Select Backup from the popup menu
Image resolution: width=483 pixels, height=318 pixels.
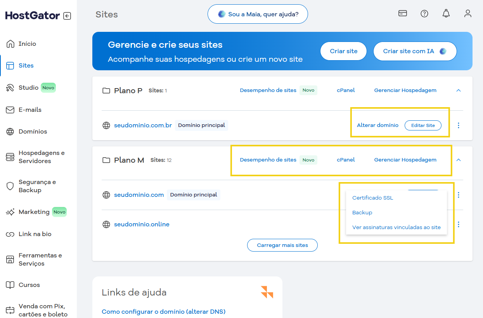362,212
